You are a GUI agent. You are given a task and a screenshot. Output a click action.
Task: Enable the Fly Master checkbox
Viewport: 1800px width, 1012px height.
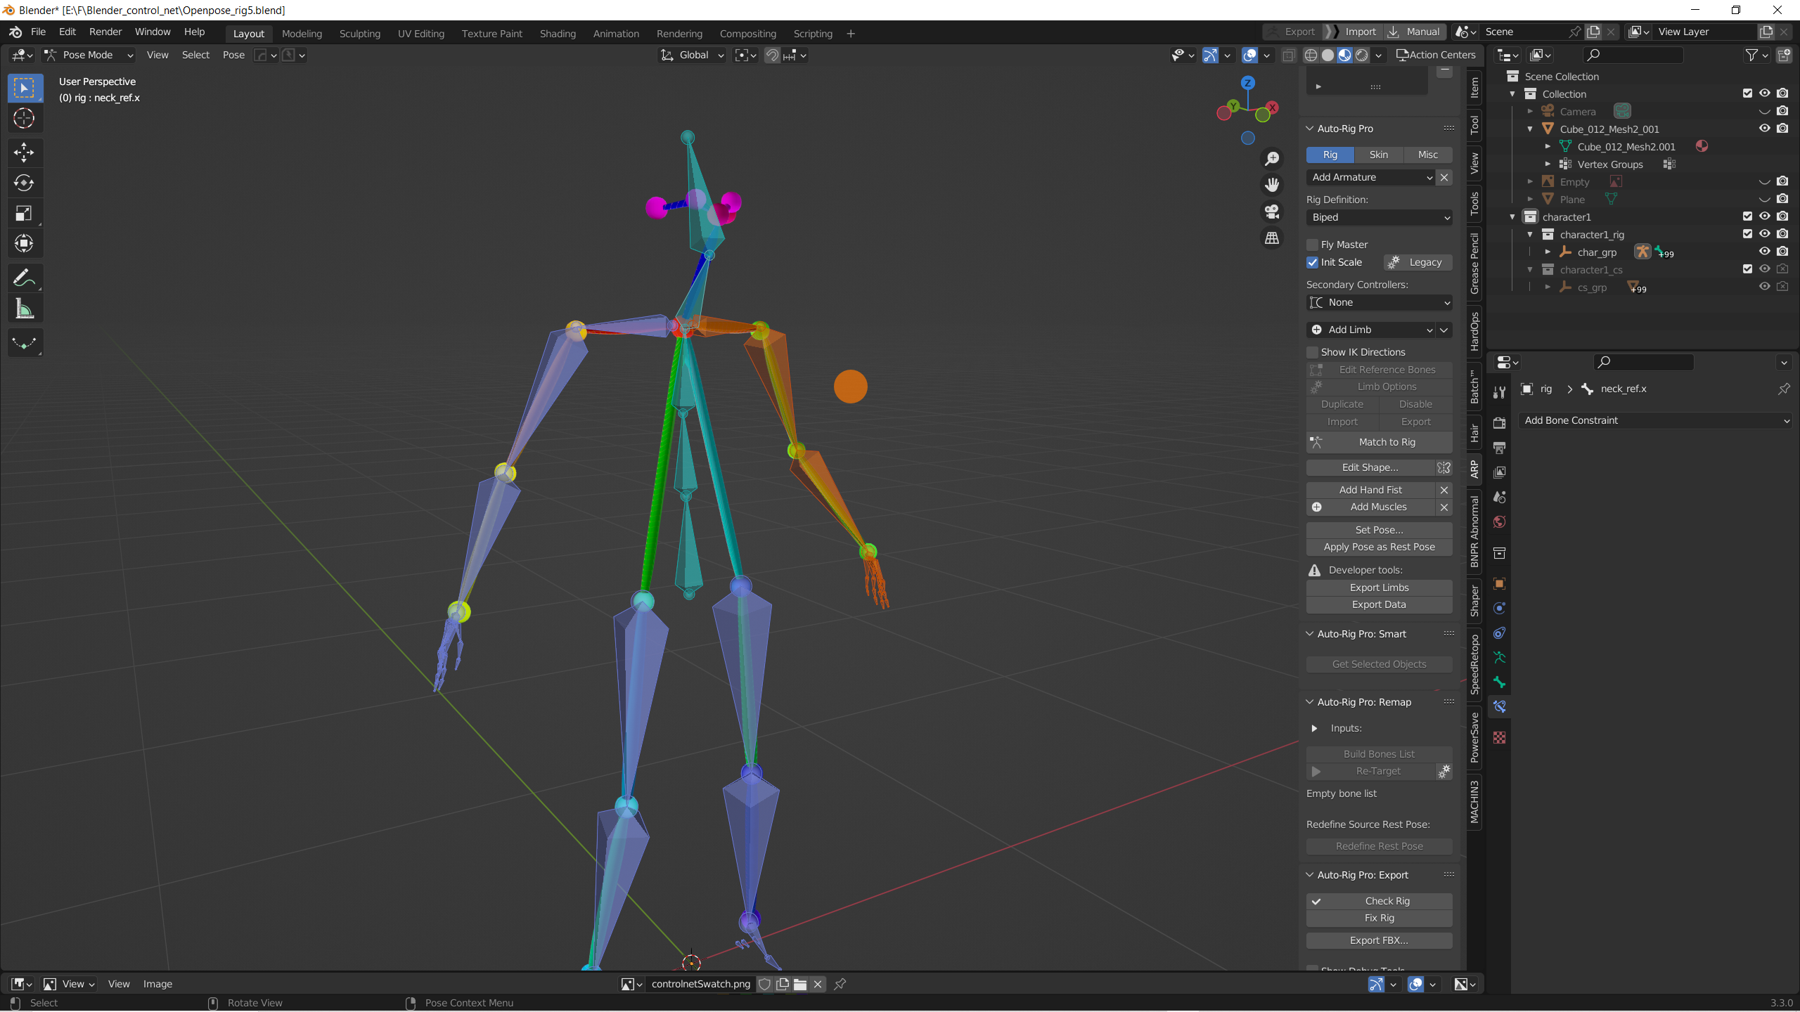pos(1312,245)
